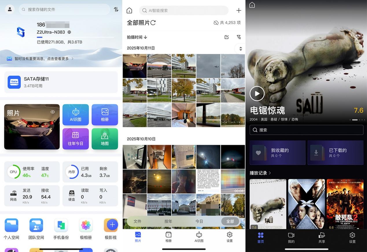The image size is (367, 252).
Task: Open the 共享 sharing section
Action: pyautogui.click(x=322, y=237)
